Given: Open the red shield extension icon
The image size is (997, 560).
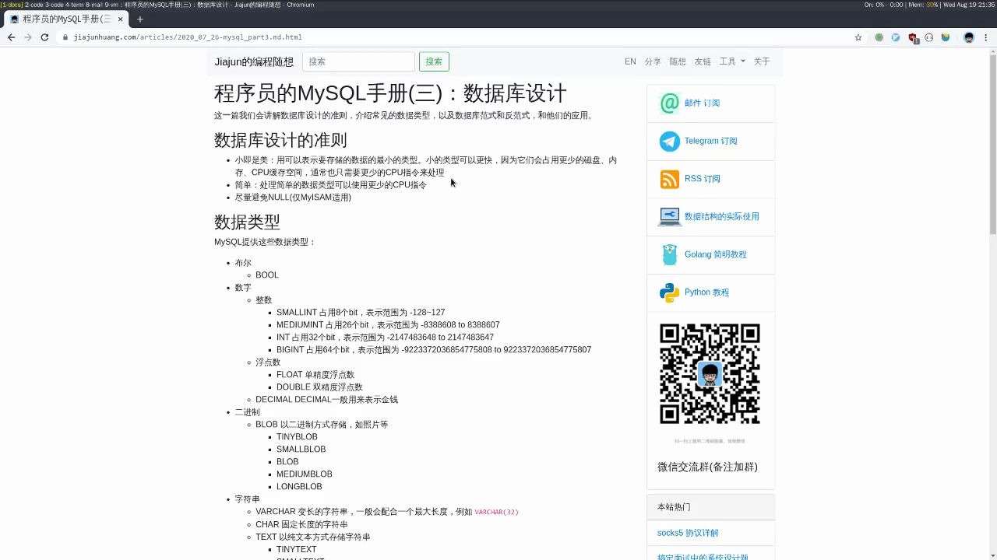Looking at the screenshot, I should (x=913, y=37).
